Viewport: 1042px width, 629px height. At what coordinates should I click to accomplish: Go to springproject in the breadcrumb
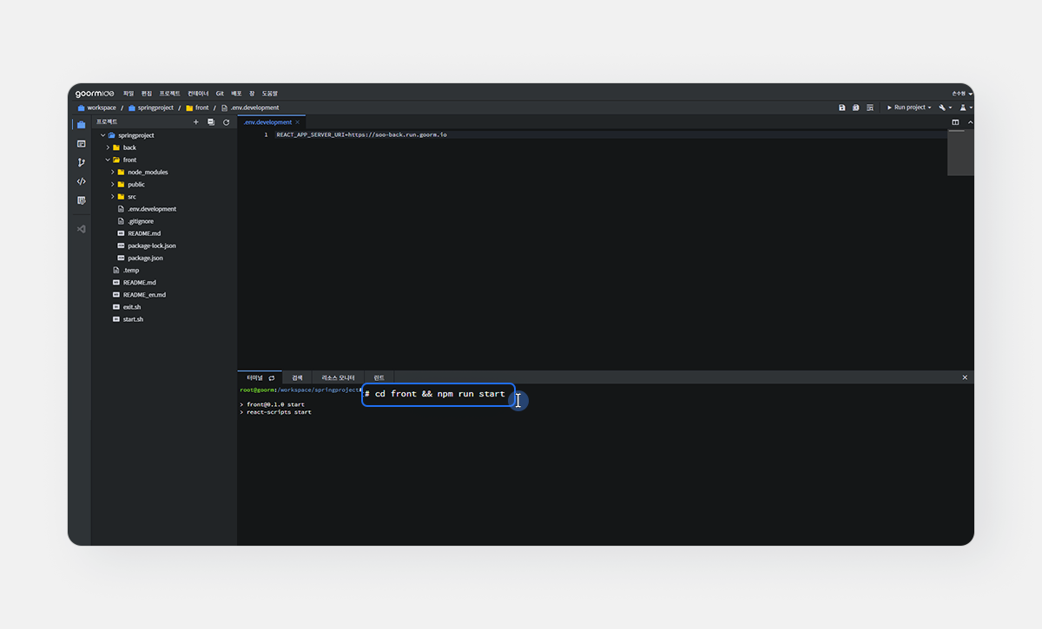151,108
